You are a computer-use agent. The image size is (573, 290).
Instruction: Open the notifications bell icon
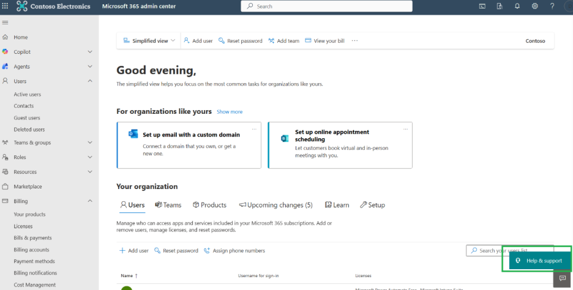pos(517,6)
